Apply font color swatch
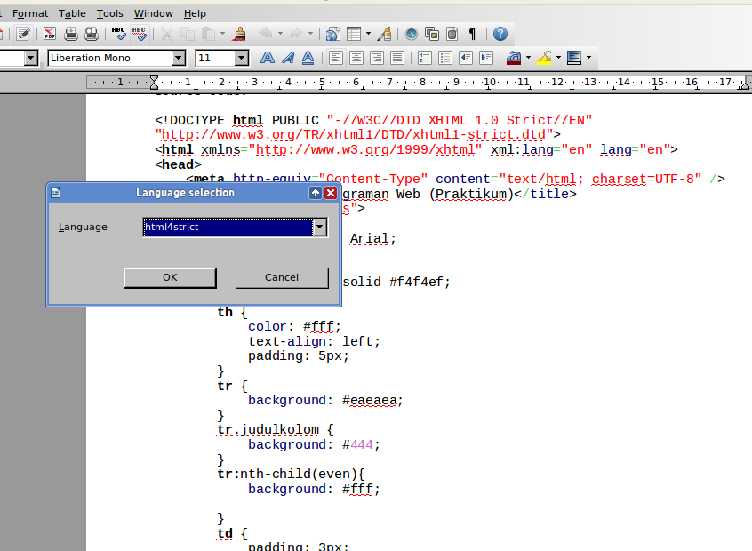The height and width of the screenshot is (551, 752). coord(514,58)
